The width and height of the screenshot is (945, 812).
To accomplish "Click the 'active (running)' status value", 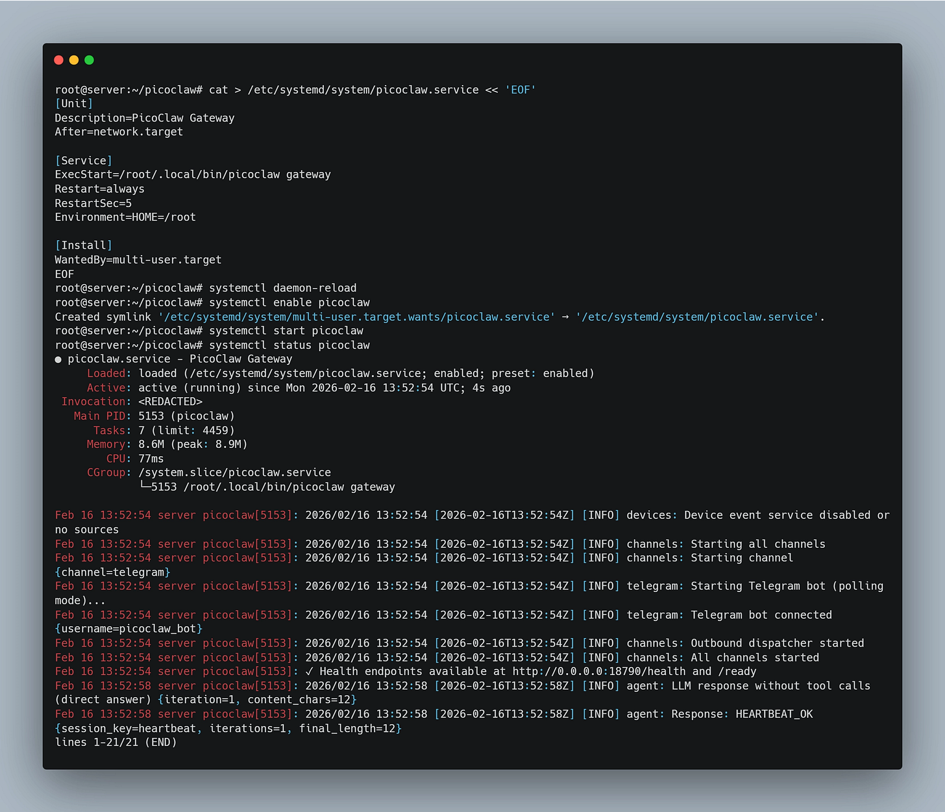I will (190, 388).
